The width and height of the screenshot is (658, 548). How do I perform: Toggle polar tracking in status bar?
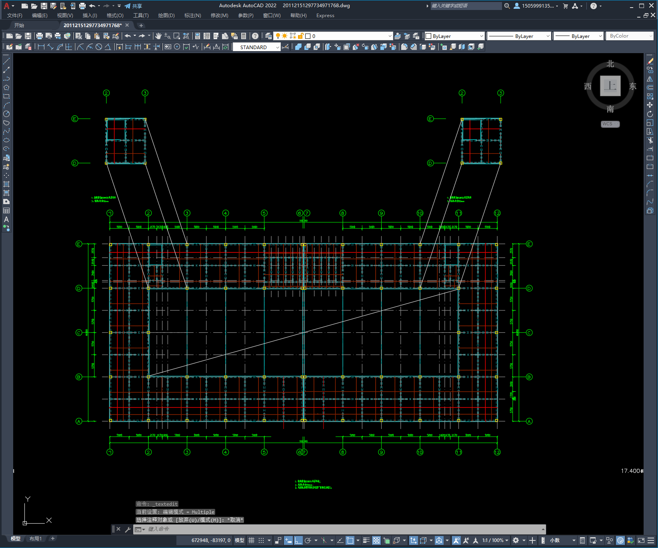[308, 540]
